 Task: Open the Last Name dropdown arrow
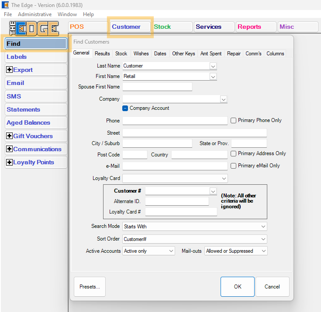(213, 66)
